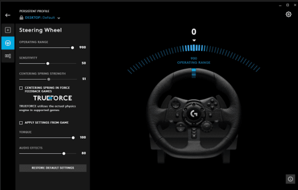Minimize the G HUB window

(280, 5)
